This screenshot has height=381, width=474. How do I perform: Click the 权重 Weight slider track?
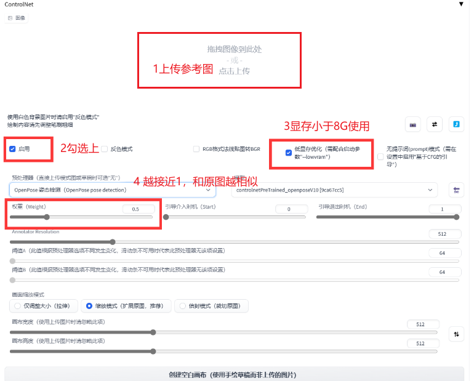(x=81, y=217)
